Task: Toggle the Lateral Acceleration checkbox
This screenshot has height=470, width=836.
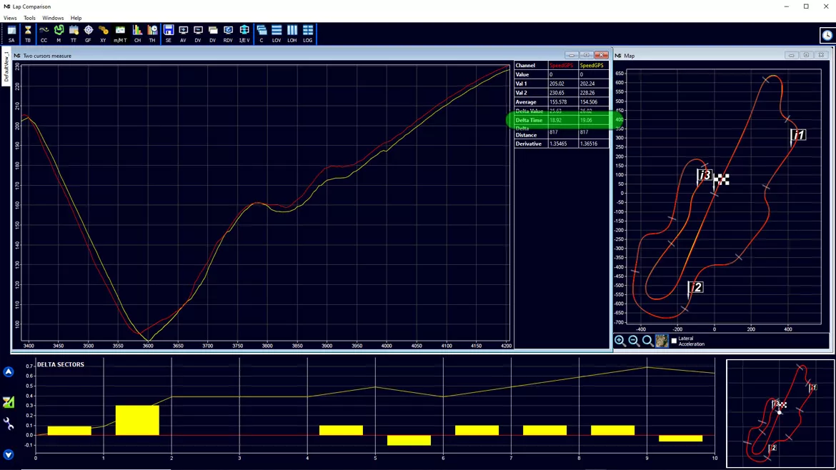Action: 674,340
